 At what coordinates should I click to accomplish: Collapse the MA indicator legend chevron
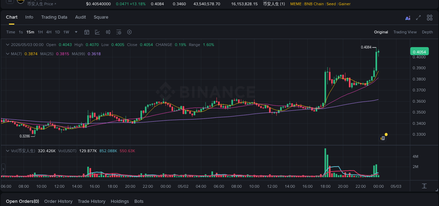pos(8,54)
